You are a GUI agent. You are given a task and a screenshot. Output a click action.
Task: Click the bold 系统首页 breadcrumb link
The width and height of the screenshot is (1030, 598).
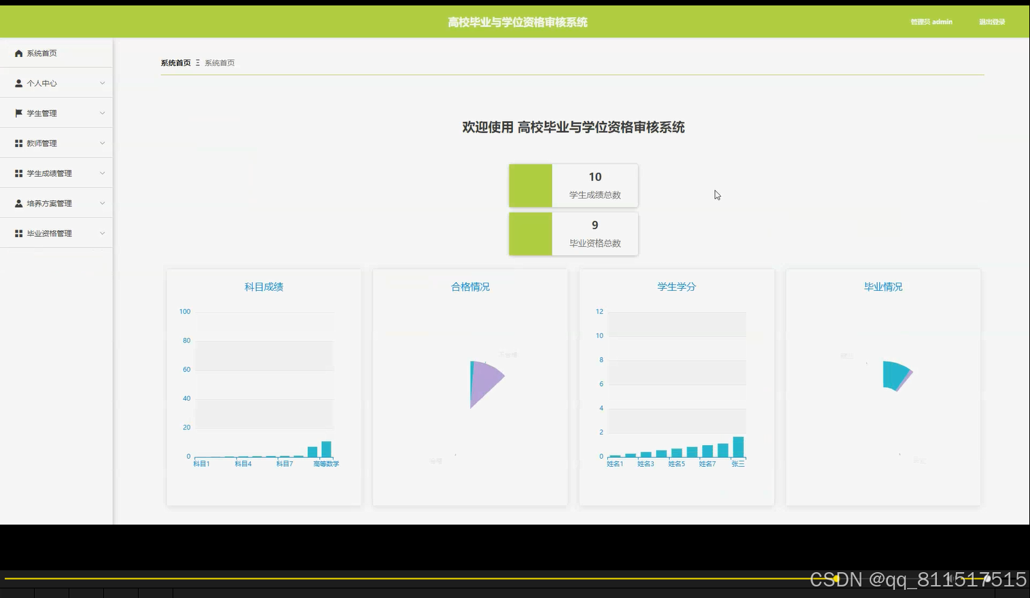click(x=176, y=63)
